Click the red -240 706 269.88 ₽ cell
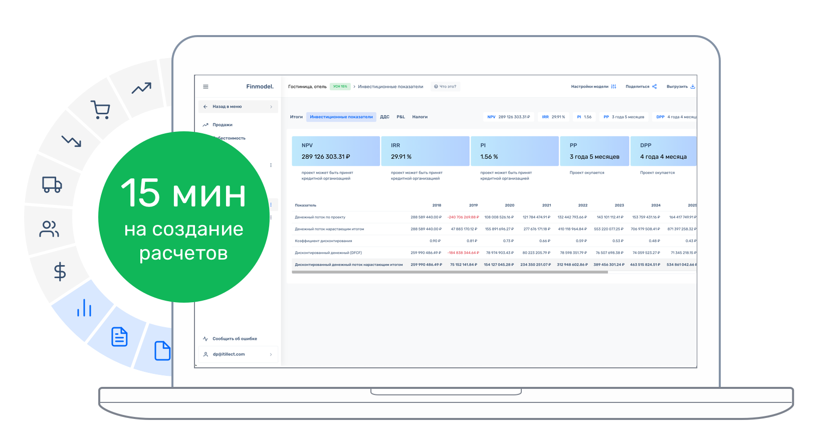813x441 pixels. click(x=463, y=217)
